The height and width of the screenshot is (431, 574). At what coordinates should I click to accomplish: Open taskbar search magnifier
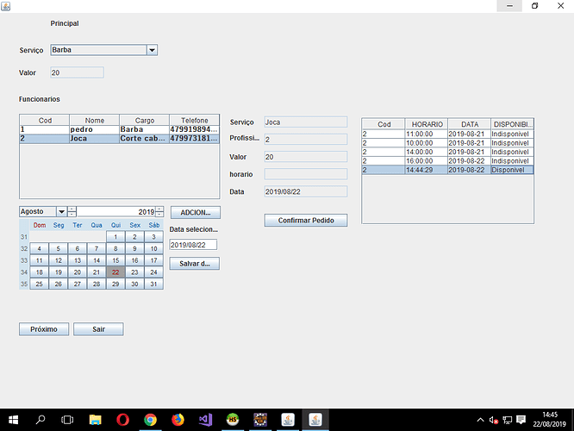[41, 420]
